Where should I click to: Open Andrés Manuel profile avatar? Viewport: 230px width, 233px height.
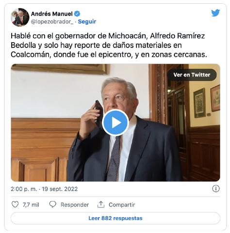coord(20,17)
